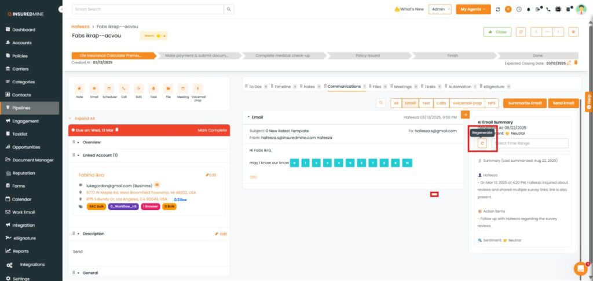Viewport: 593px width, 281px height.
Task: Edit expected closing date pencil icon
Action: 569,63
